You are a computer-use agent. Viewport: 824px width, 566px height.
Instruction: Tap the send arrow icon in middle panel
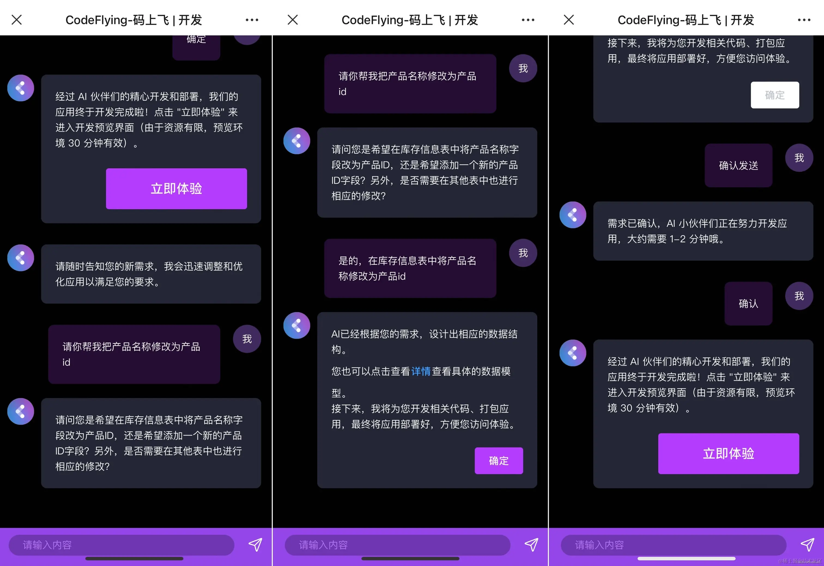point(531,544)
